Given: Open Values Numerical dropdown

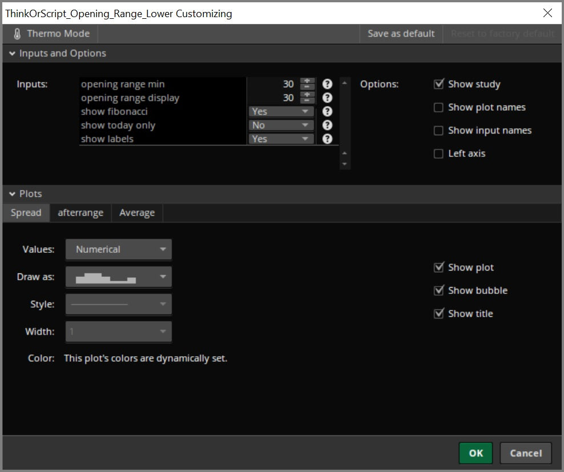Looking at the screenshot, I should click(119, 249).
